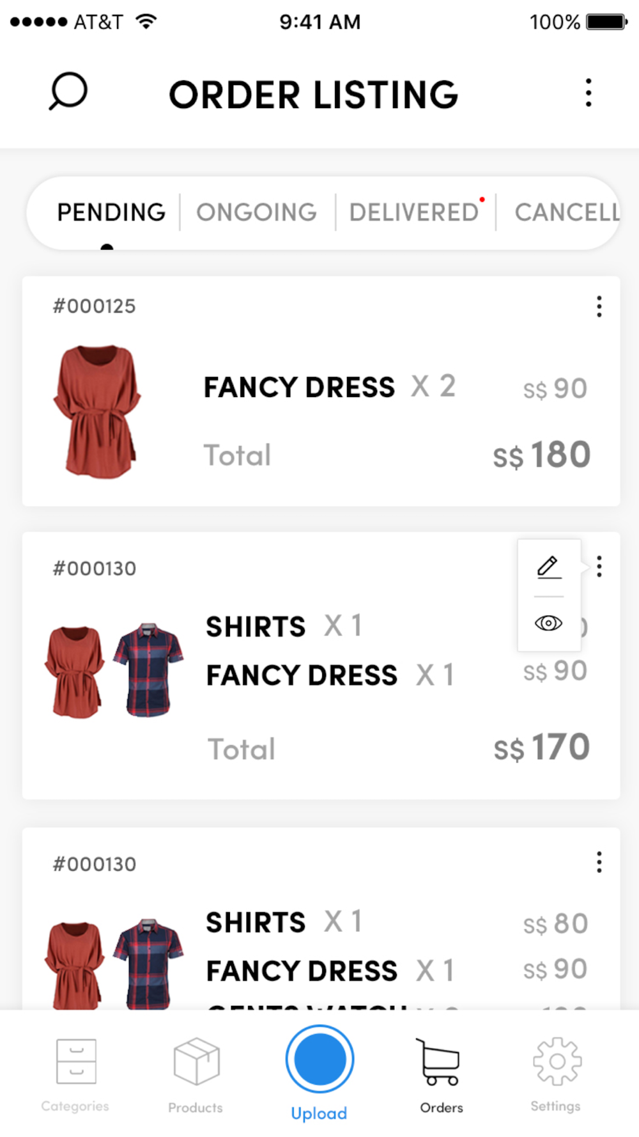Switch to the ONGOING tab
639x1137 pixels.
[x=256, y=212]
